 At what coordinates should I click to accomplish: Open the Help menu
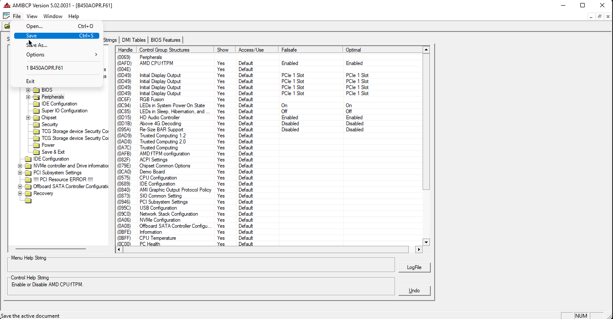click(x=74, y=16)
